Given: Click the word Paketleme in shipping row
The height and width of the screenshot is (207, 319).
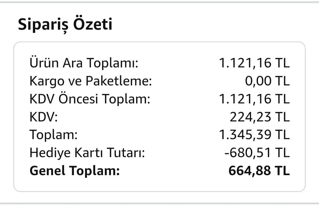Looking at the screenshot, I should point(119,81).
